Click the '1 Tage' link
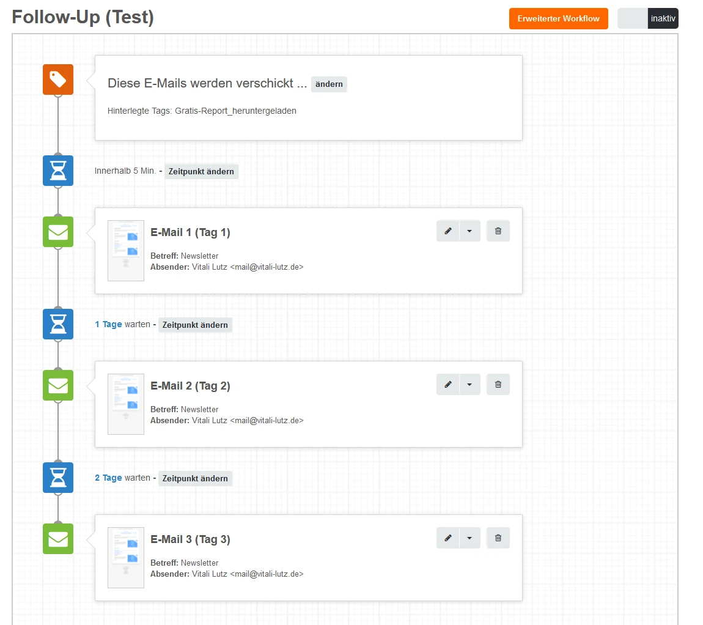The height and width of the screenshot is (625, 703). click(108, 324)
